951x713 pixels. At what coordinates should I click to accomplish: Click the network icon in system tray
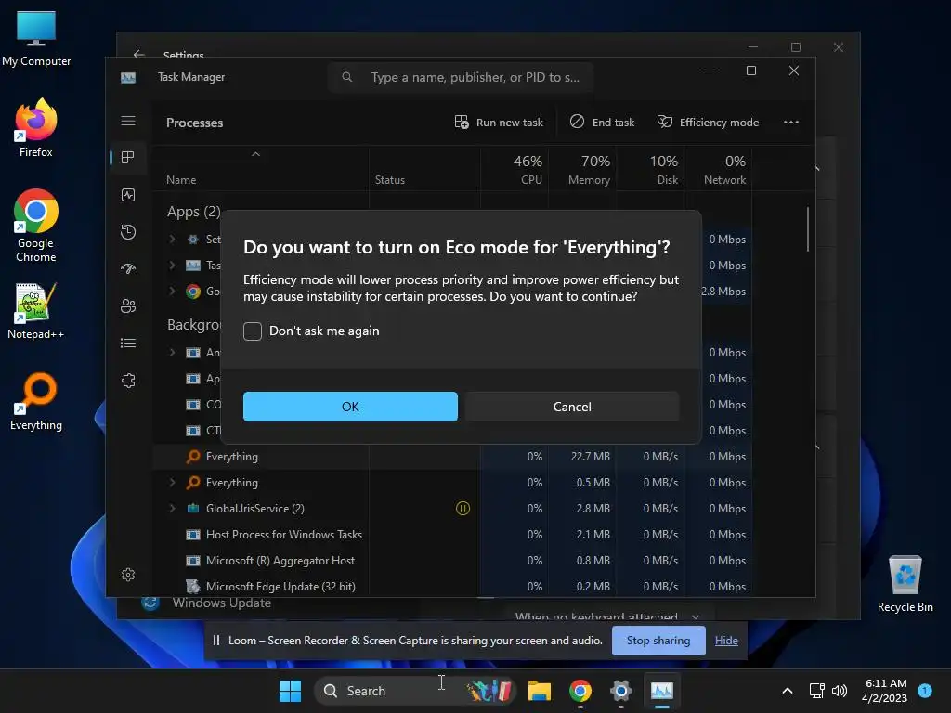(x=817, y=691)
